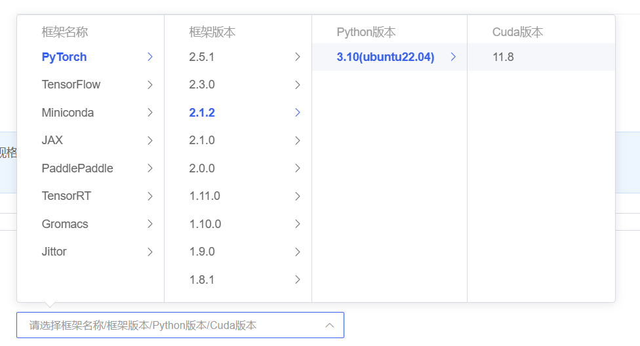Click the chevron next to Gromacs
Screen dimensions: 640x346
pos(150,224)
